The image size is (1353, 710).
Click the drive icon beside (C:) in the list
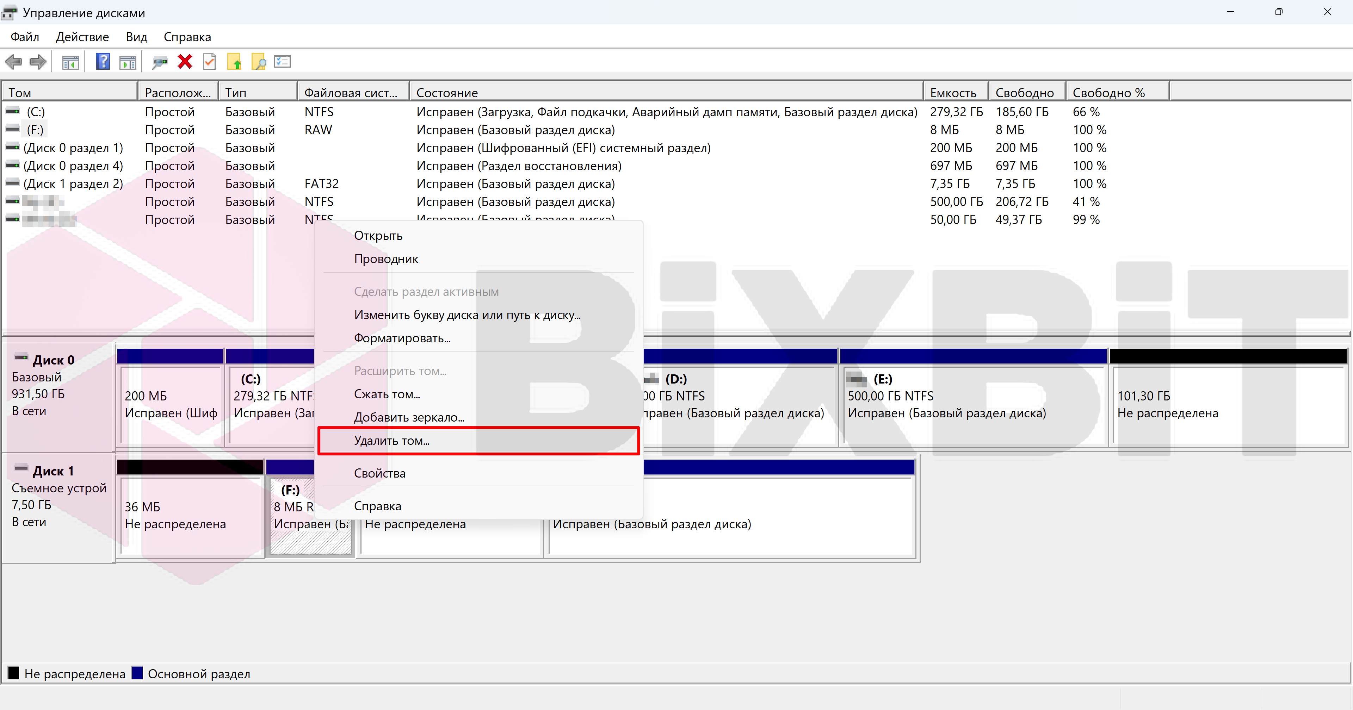click(13, 111)
